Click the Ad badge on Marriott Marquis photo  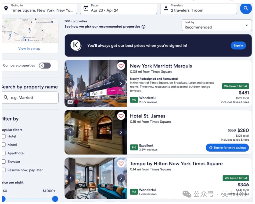point(70,102)
